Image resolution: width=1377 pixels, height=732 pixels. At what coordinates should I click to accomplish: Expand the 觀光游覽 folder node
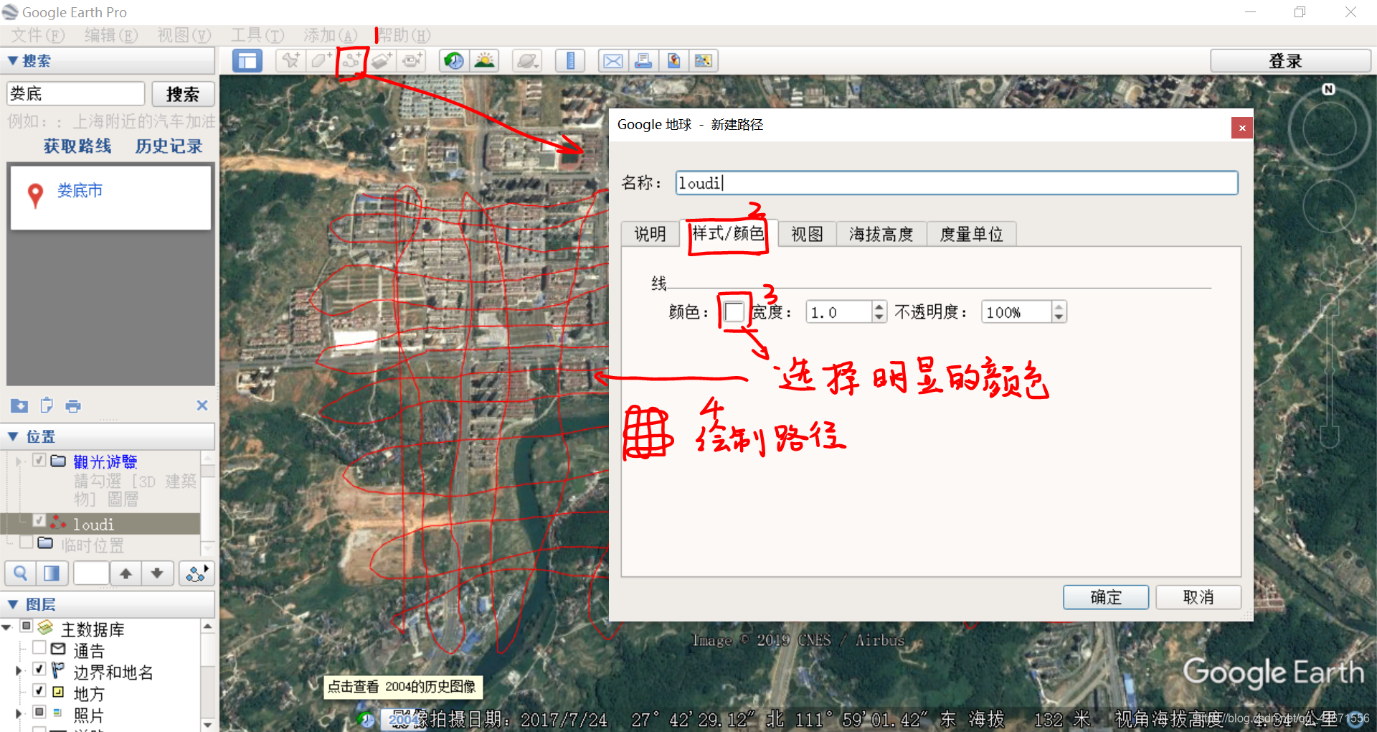(x=19, y=461)
